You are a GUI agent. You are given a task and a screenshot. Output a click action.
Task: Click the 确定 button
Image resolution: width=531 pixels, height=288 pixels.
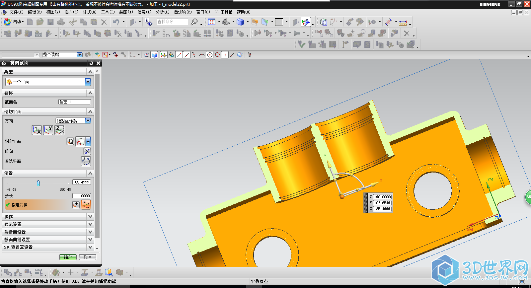pyautogui.click(x=68, y=257)
